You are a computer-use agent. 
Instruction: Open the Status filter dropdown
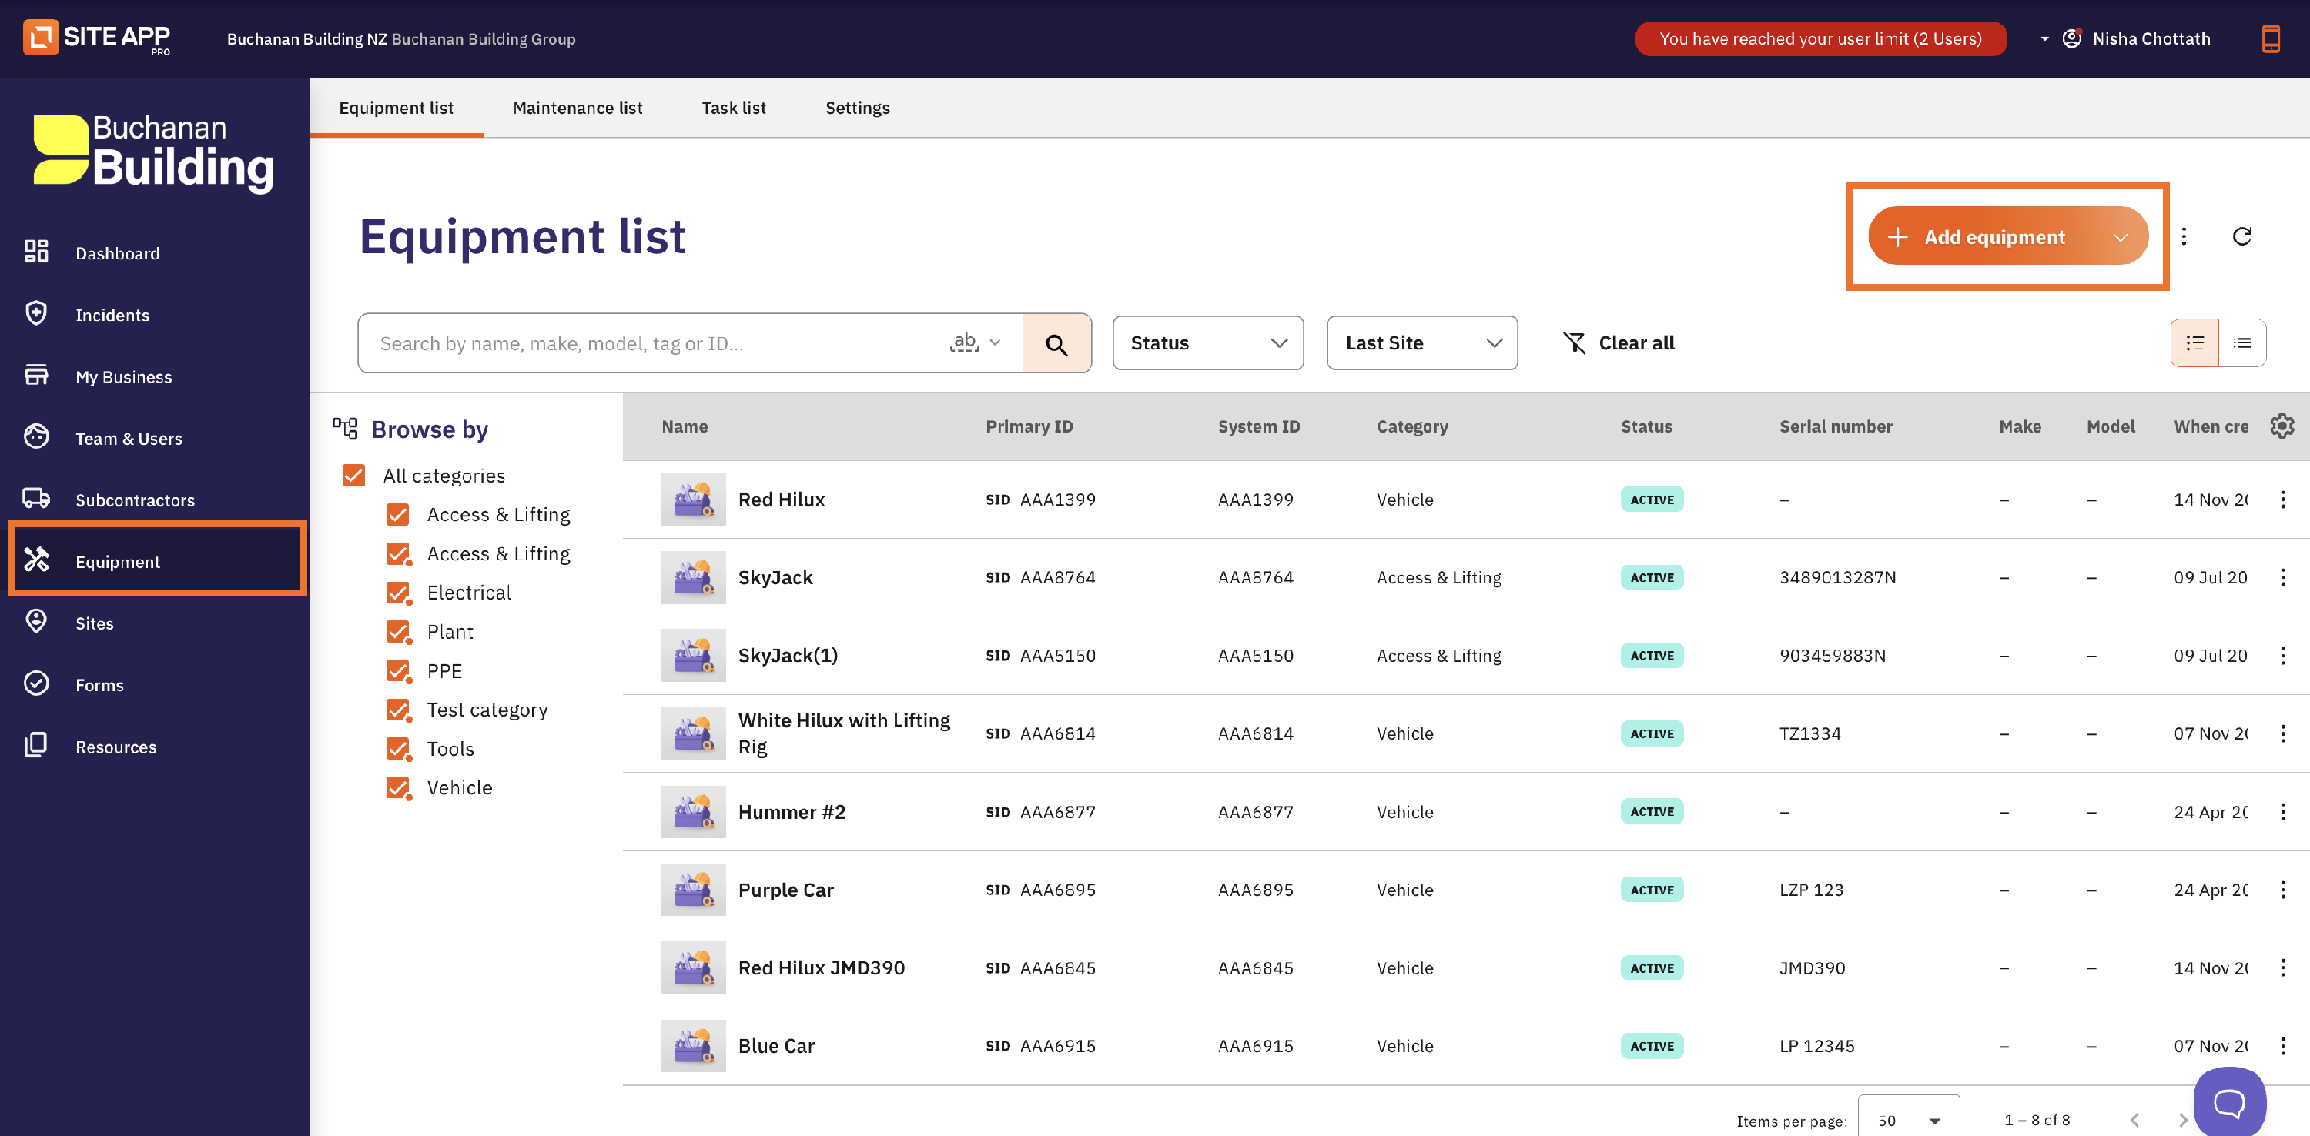point(1208,343)
